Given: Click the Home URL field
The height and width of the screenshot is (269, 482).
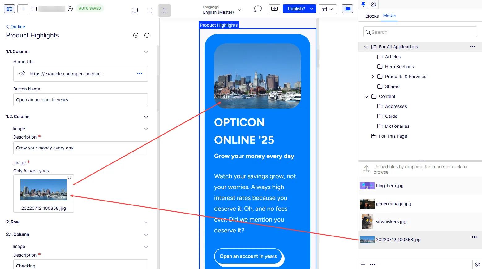Looking at the screenshot, I should (80, 74).
